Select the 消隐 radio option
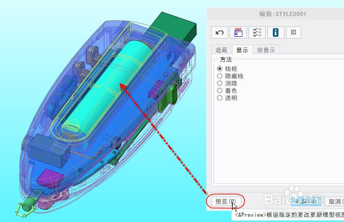The width and height of the screenshot is (344, 222). point(227,83)
